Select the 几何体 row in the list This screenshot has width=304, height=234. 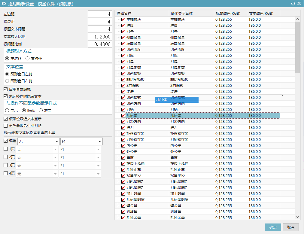coord(203,116)
